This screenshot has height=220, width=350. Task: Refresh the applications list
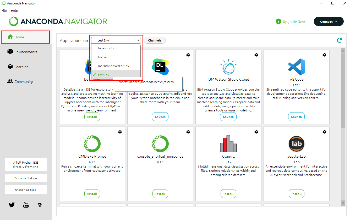pos(340,40)
